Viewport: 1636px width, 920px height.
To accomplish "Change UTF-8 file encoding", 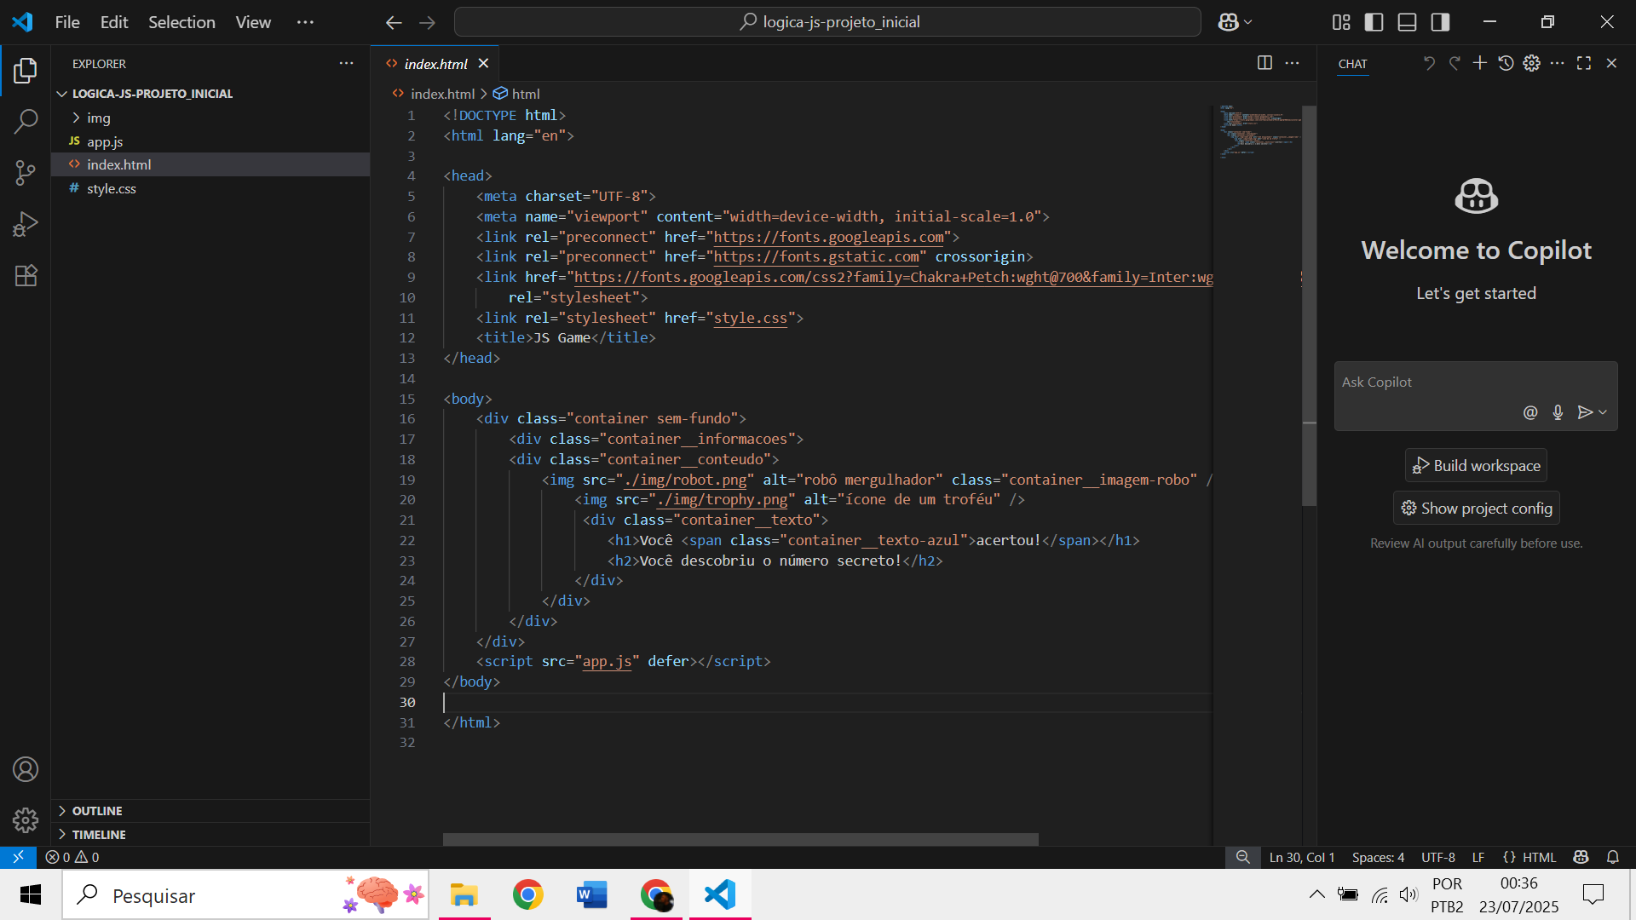I will (1438, 857).
